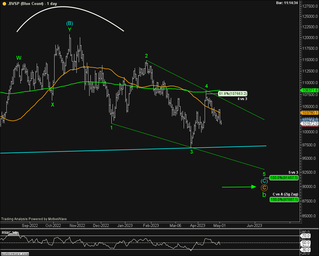Click the 101672.0 last price tag
319x256 pixels.
point(309,123)
